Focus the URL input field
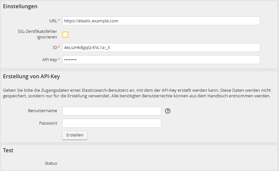The width and height of the screenshot is (279, 171). tap(161, 21)
